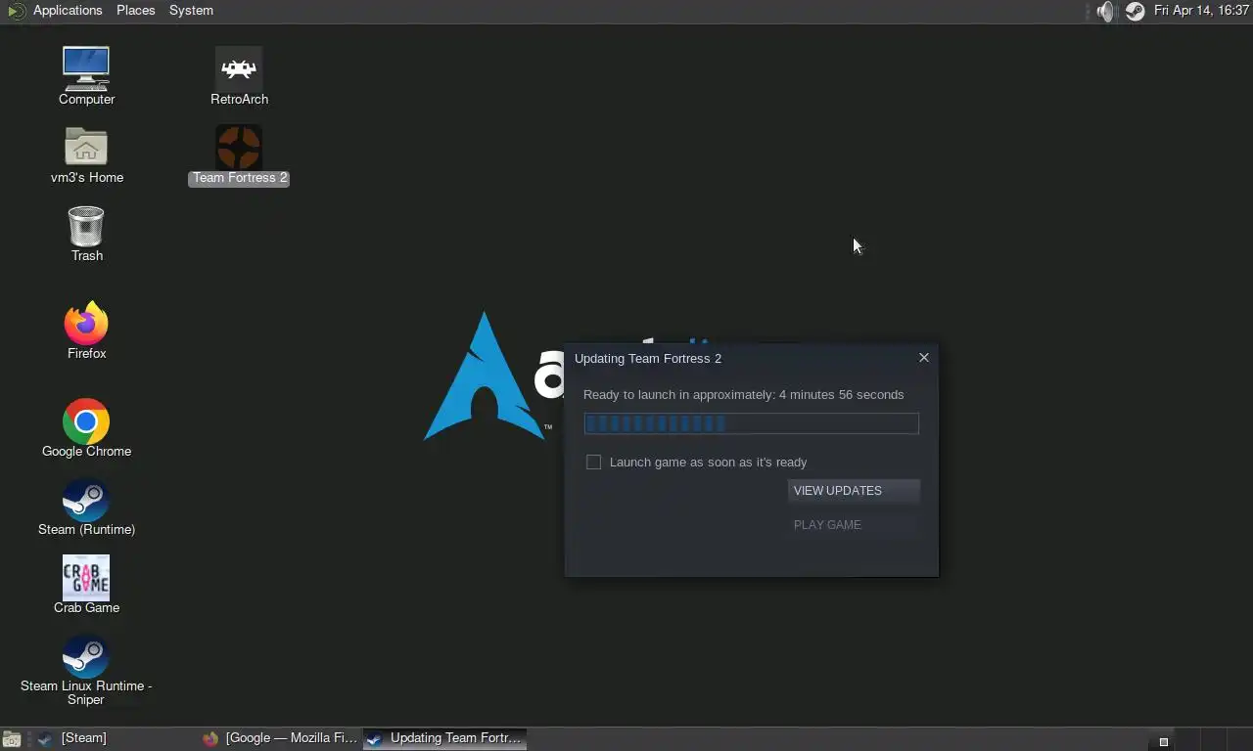Click the estimated launch time text
Viewport: 1253px width, 751px height.
click(744, 395)
